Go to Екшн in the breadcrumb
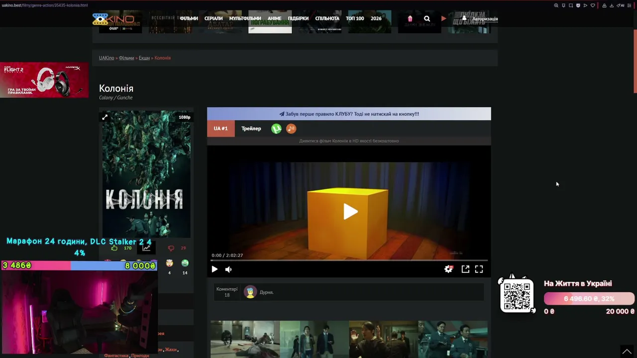The width and height of the screenshot is (637, 358). (x=144, y=58)
